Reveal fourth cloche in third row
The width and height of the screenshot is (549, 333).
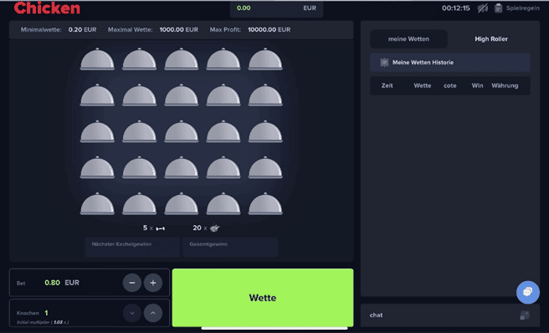[x=223, y=131]
